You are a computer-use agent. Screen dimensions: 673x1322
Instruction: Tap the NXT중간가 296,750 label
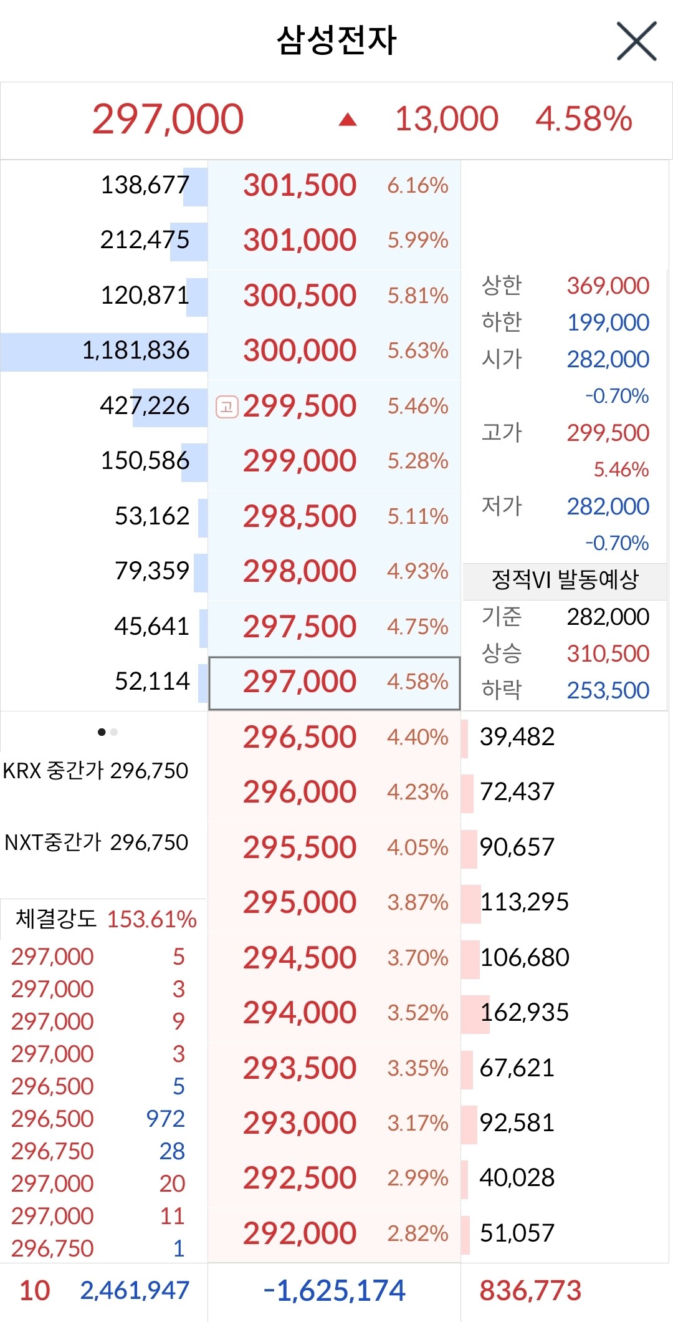click(x=96, y=842)
